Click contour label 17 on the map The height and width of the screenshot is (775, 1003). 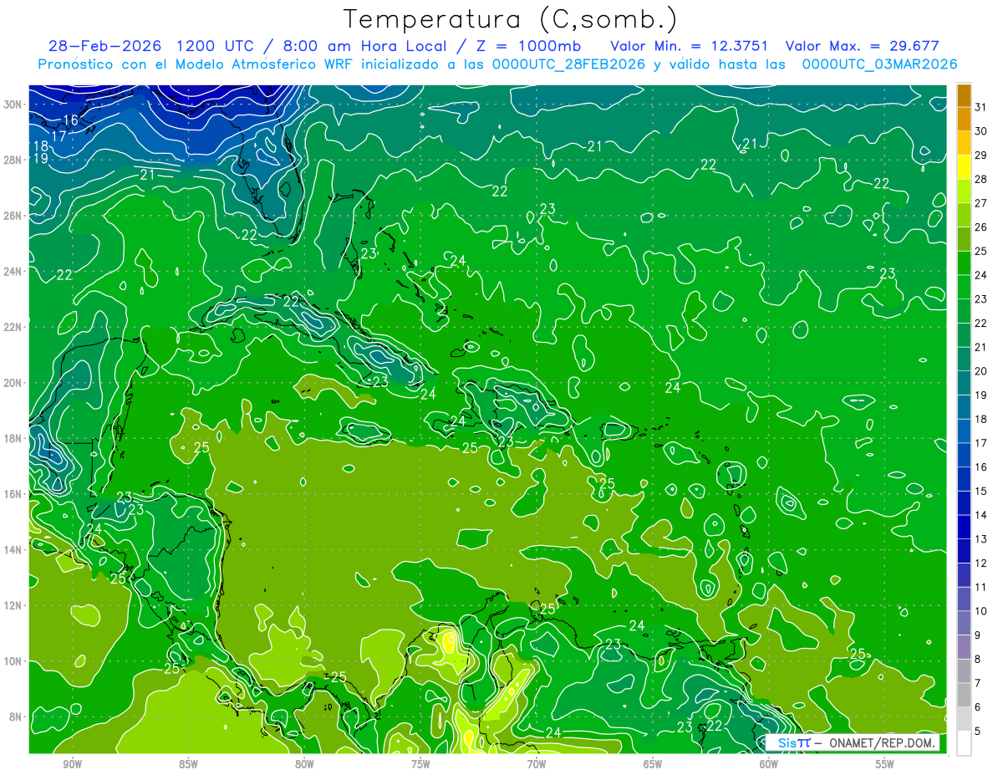click(x=59, y=135)
